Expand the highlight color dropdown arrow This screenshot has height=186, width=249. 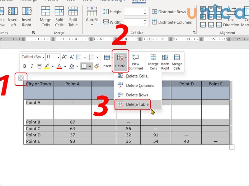click(53, 66)
